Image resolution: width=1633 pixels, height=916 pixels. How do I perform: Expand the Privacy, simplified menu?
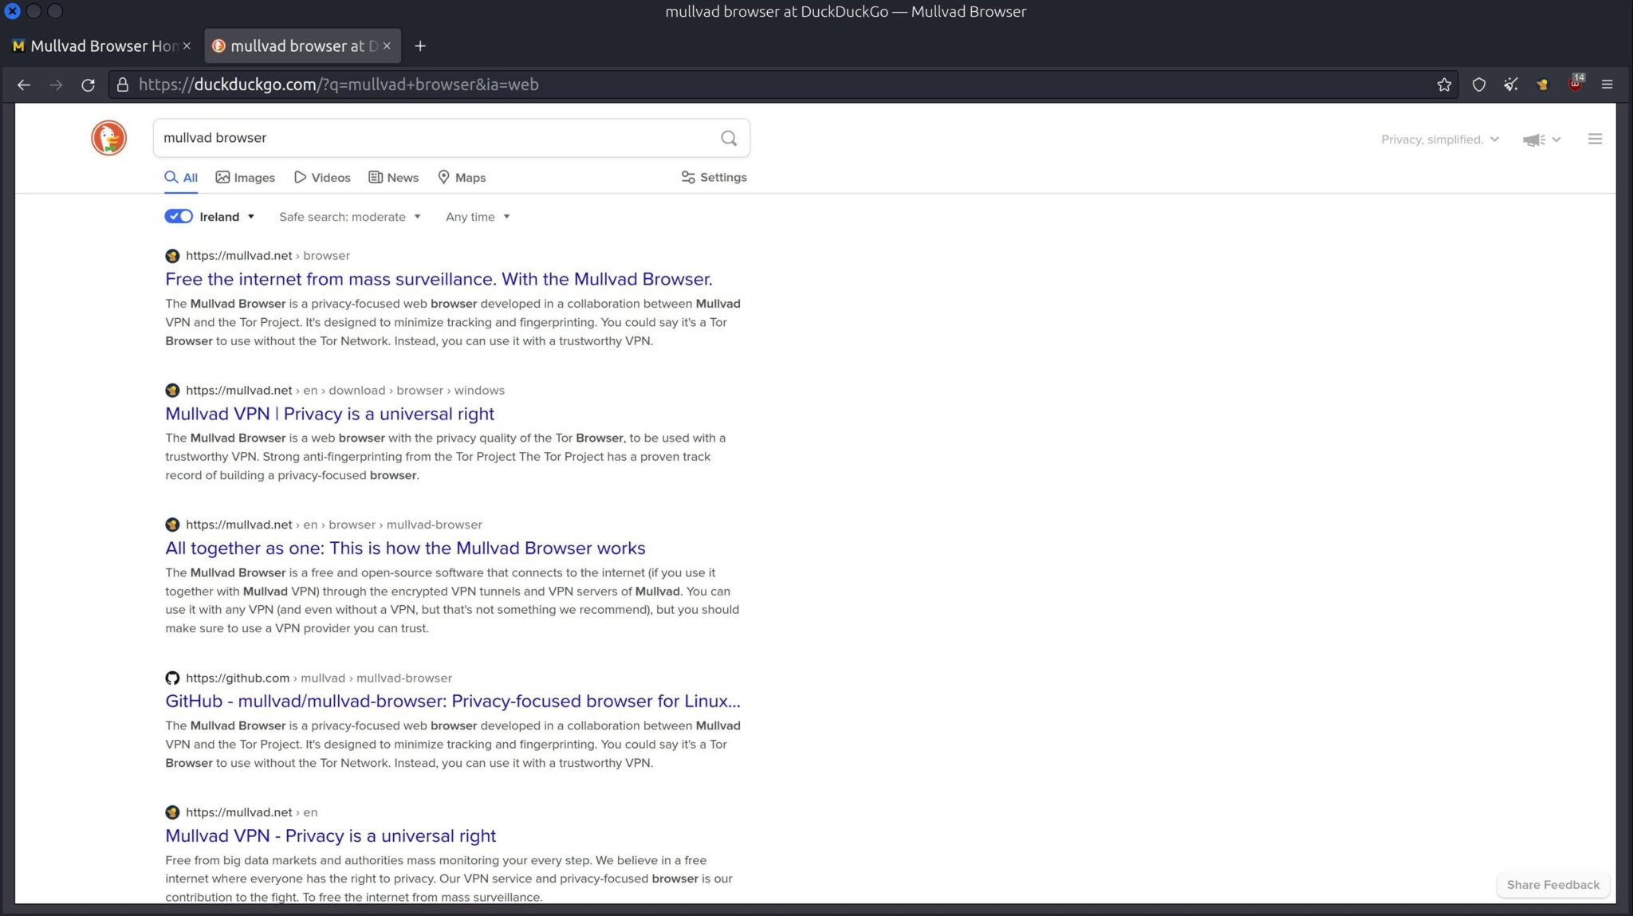point(1439,140)
